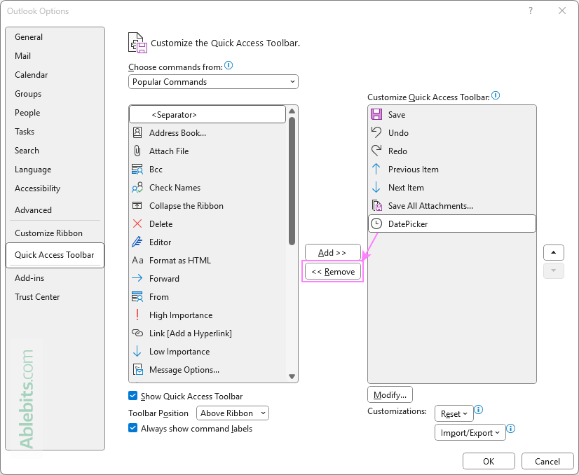Click the DatePicker clock icon

pos(376,223)
